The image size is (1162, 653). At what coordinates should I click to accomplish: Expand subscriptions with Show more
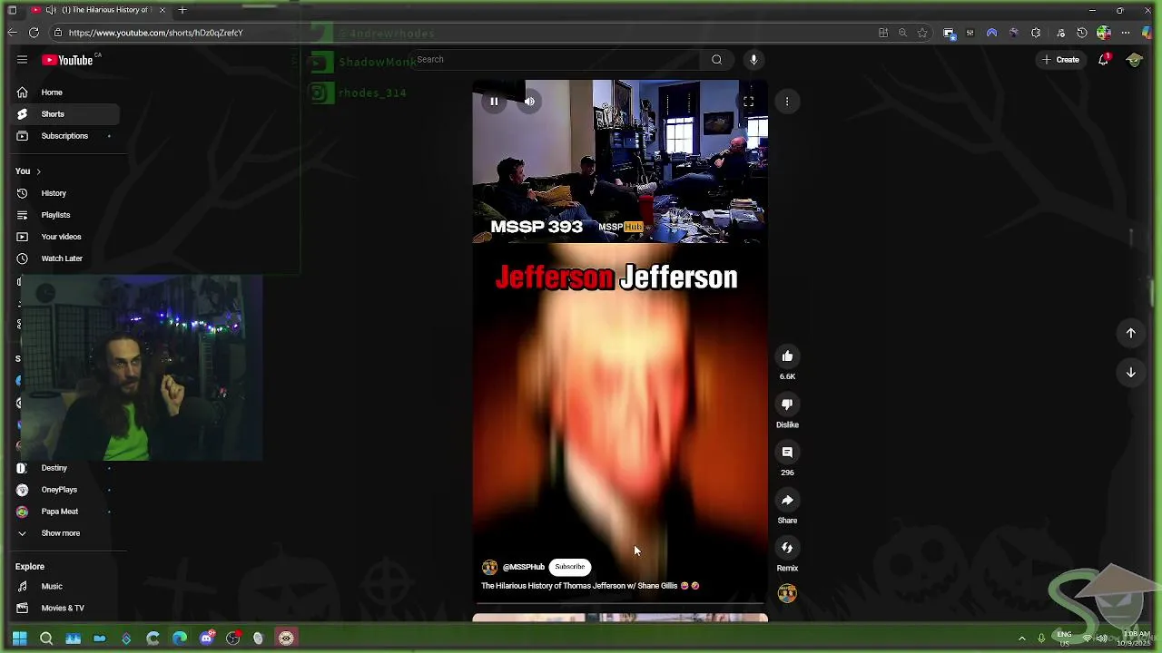pos(60,533)
